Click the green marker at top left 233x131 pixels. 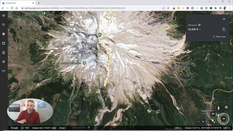click(x=44, y=13)
